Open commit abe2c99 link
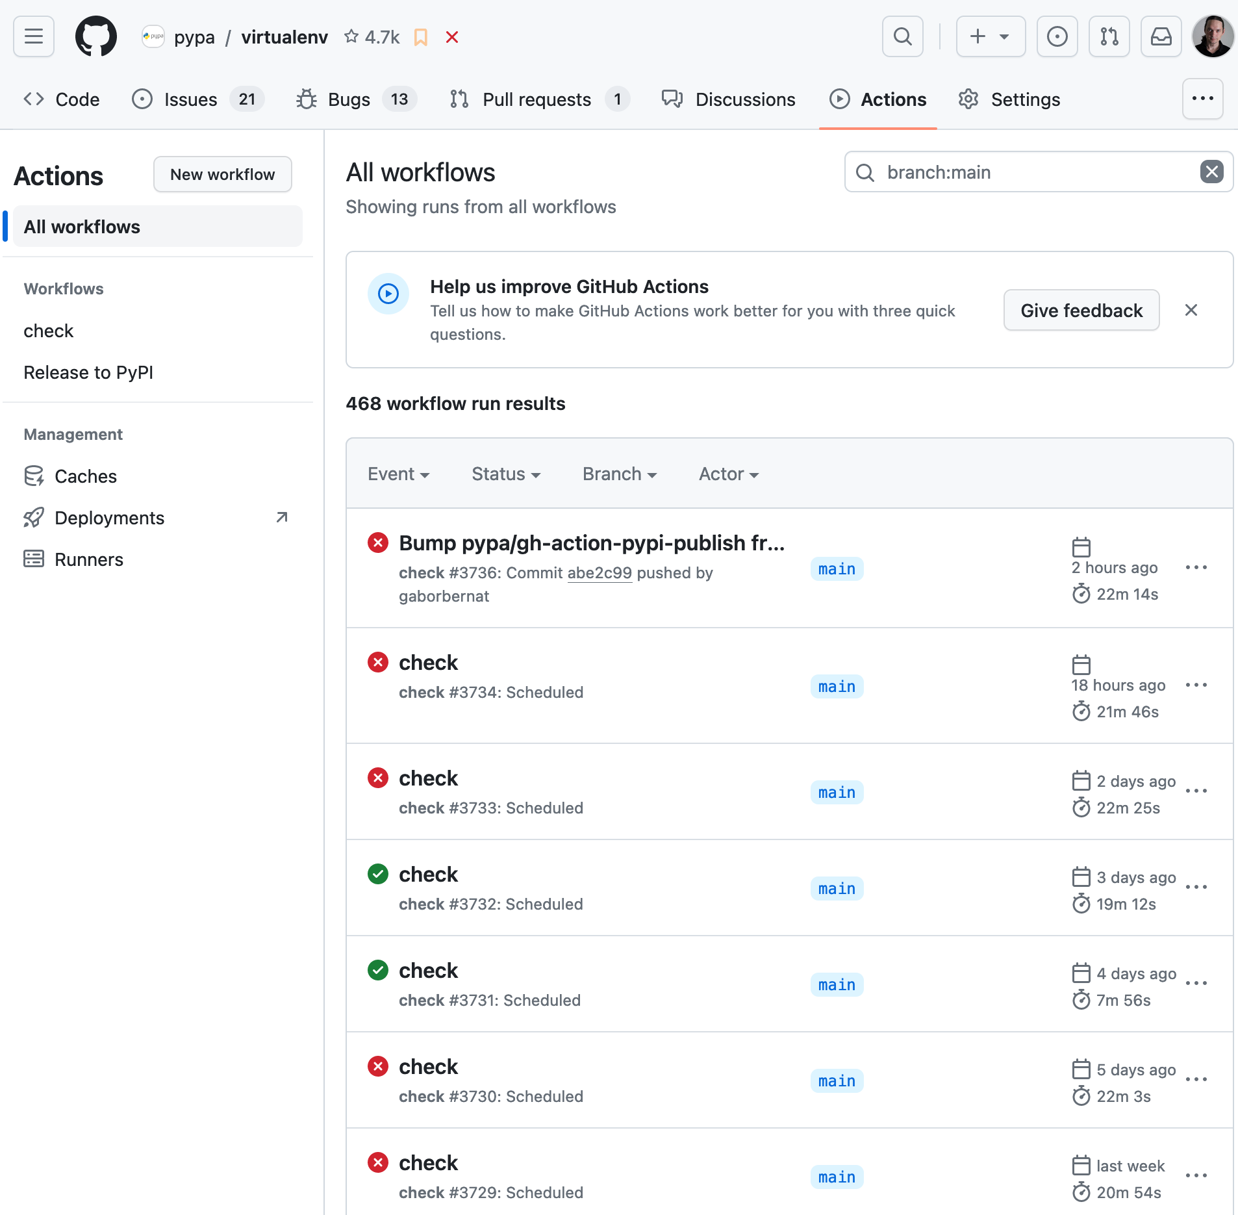 point(599,573)
